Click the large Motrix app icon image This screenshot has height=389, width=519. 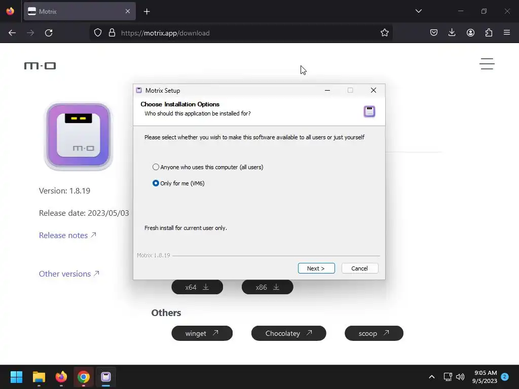[x=79, y=136]
